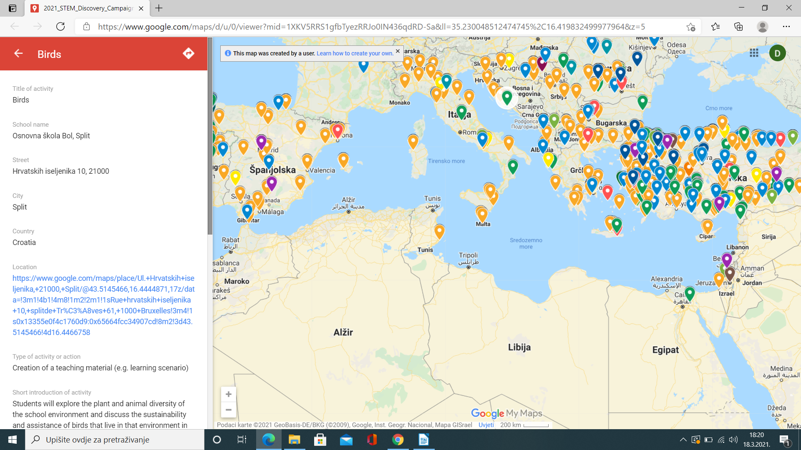Open the browser profile icon

click(x=763, y=27)
